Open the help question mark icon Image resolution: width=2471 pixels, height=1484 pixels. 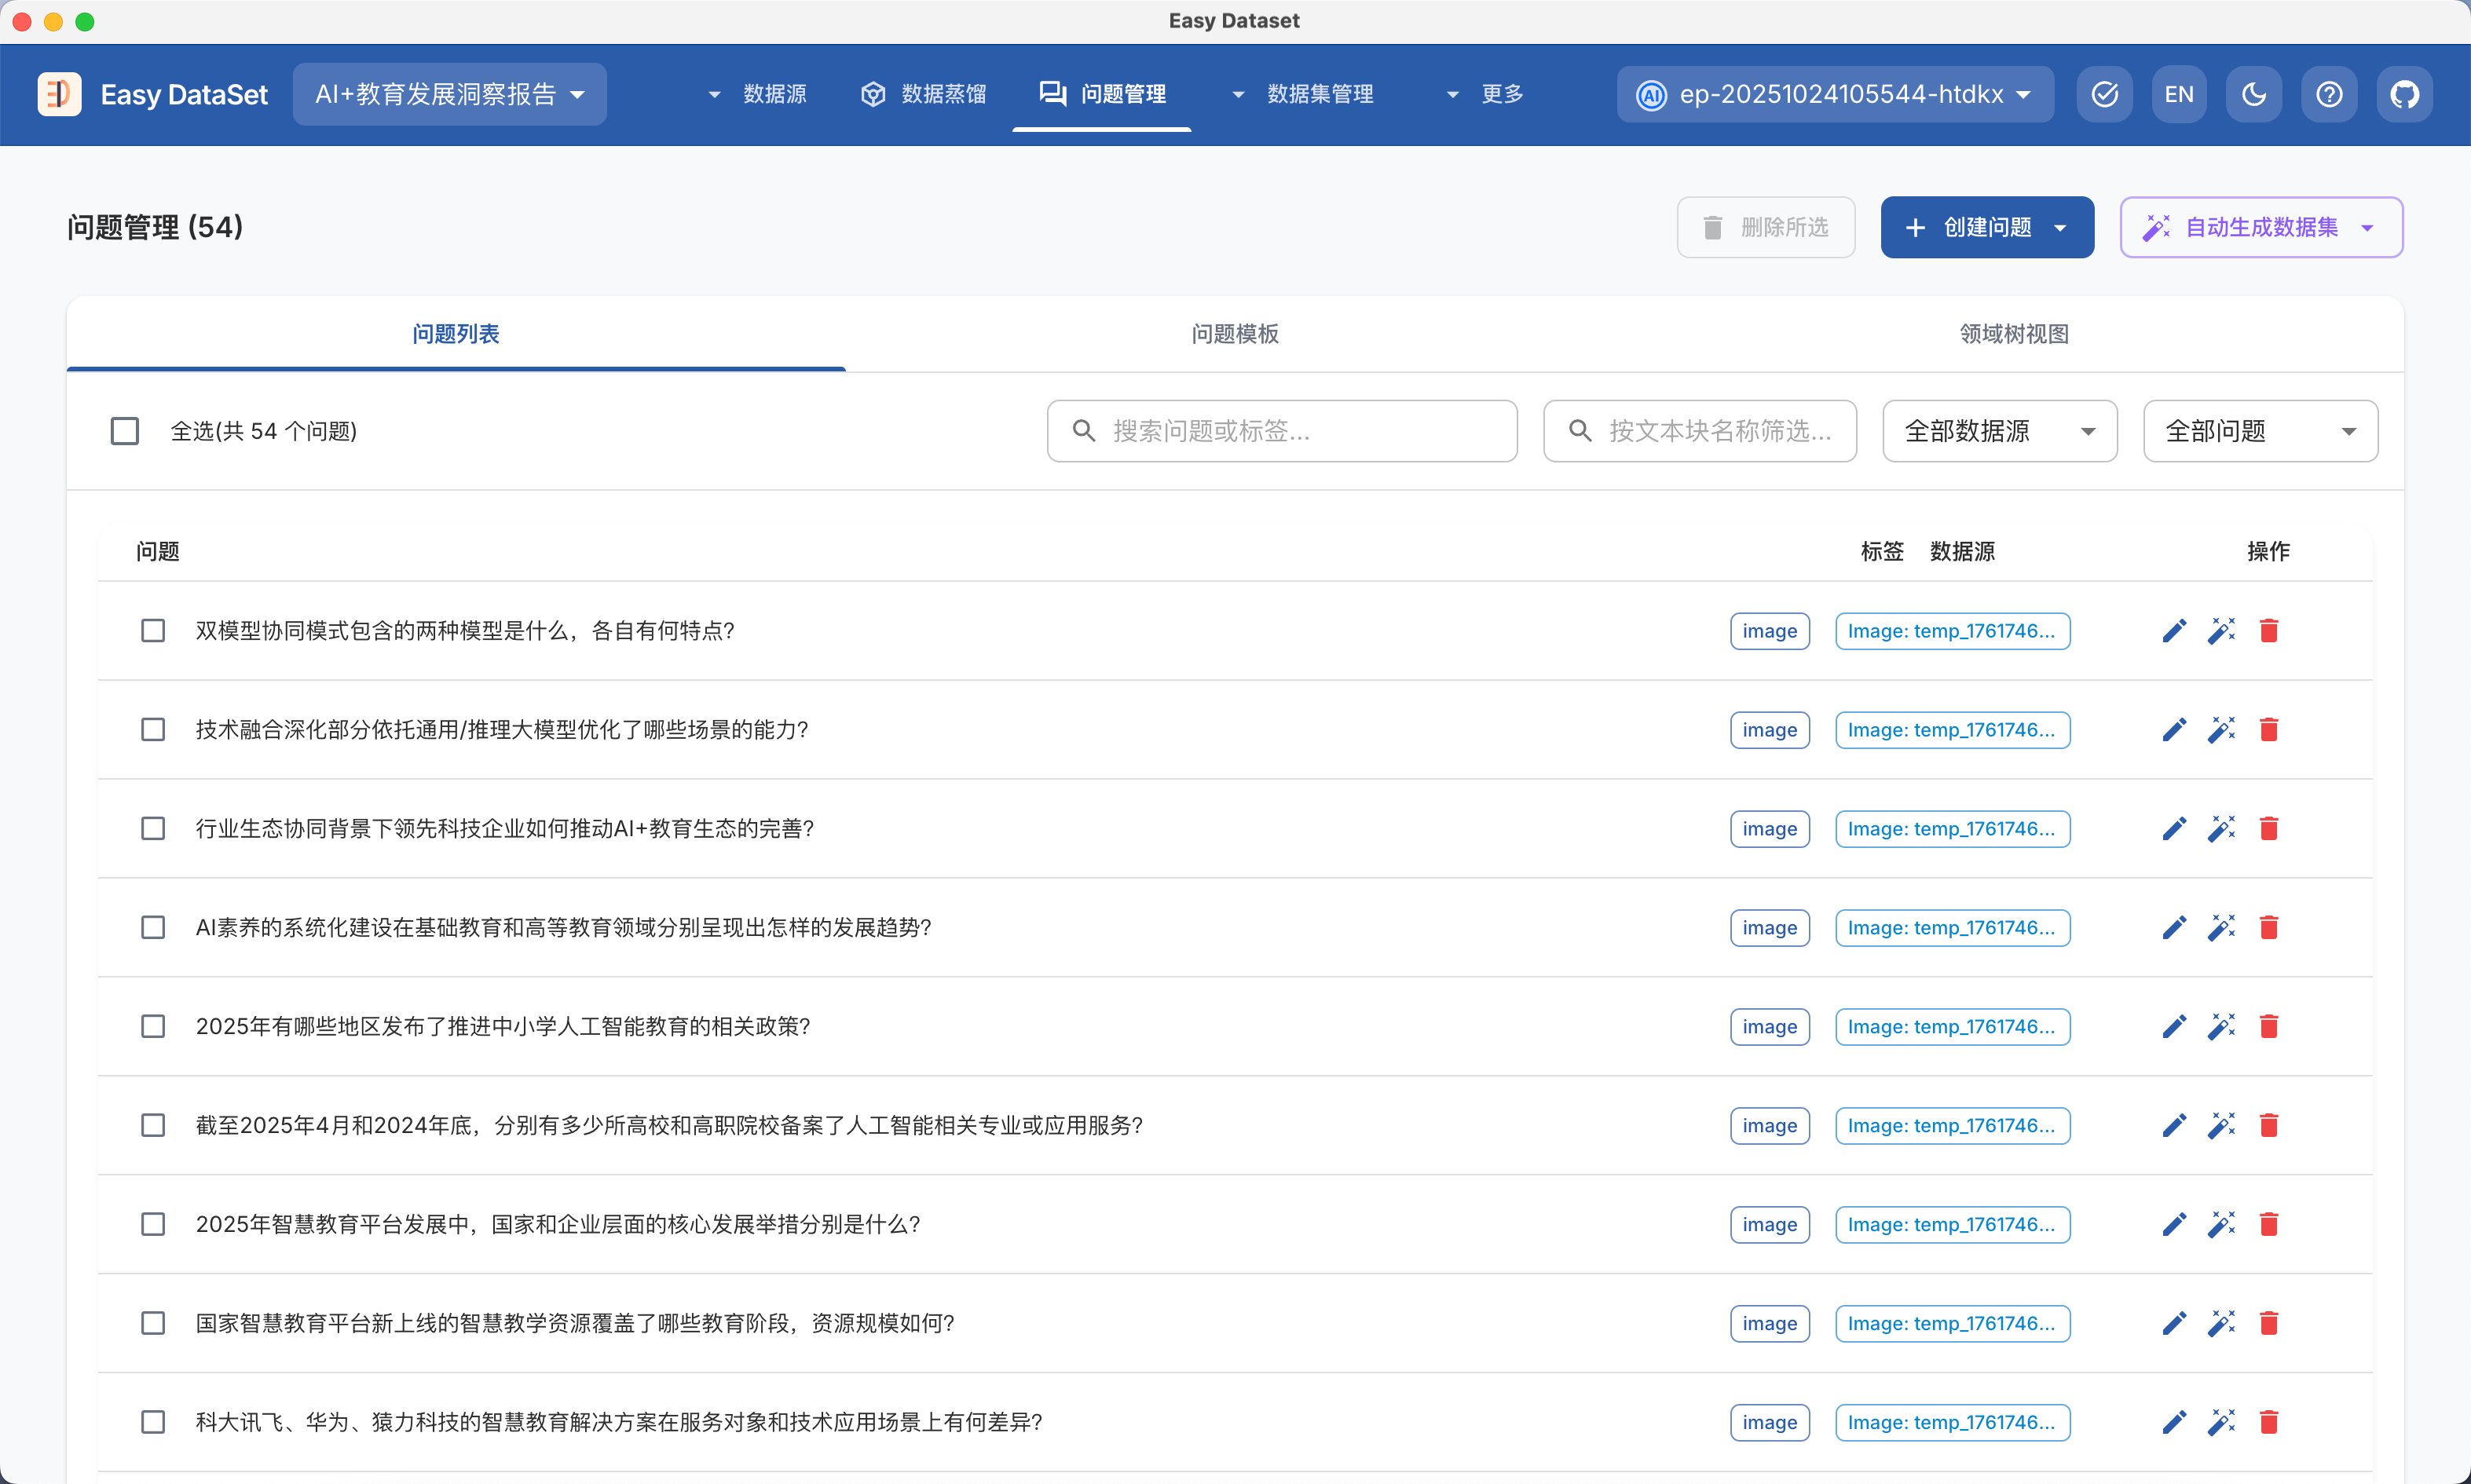2329,94
